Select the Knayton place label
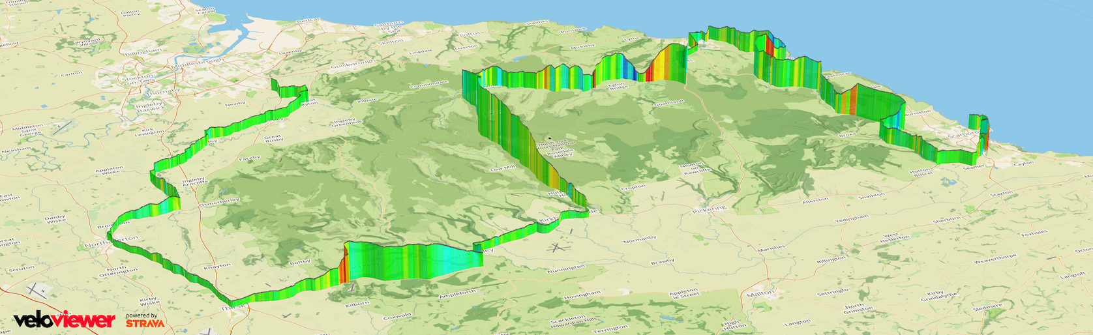This screenshot has width=1093, height=335. pyautogui.click(x=217, y=267)
